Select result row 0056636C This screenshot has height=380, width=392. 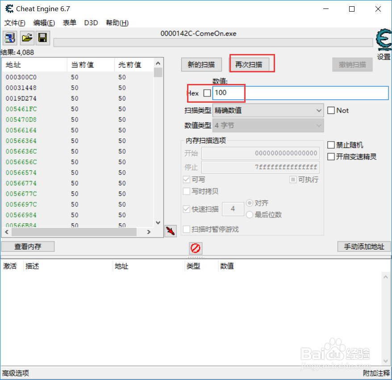click(x=78, y=151)
